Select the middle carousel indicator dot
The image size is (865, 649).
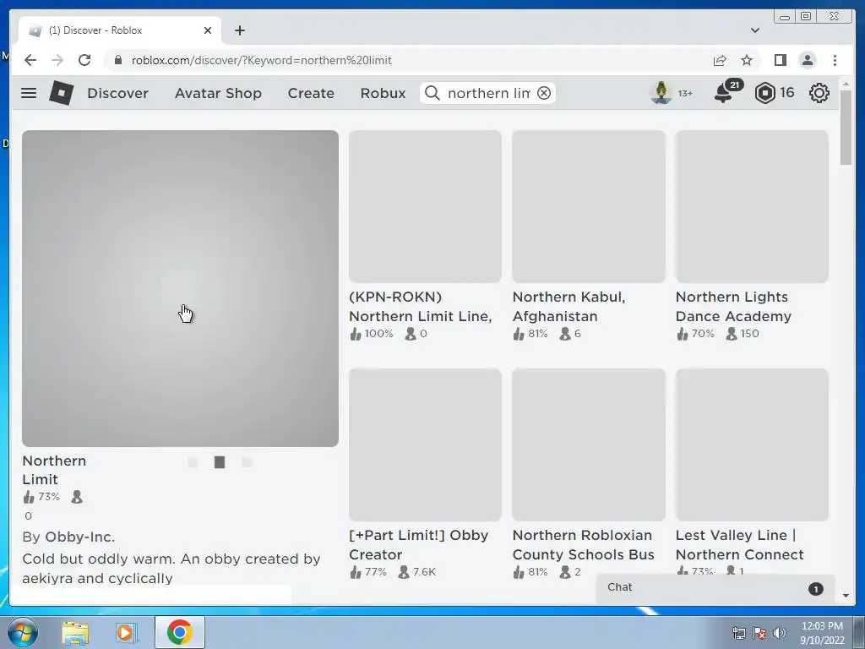pos(220,462)
